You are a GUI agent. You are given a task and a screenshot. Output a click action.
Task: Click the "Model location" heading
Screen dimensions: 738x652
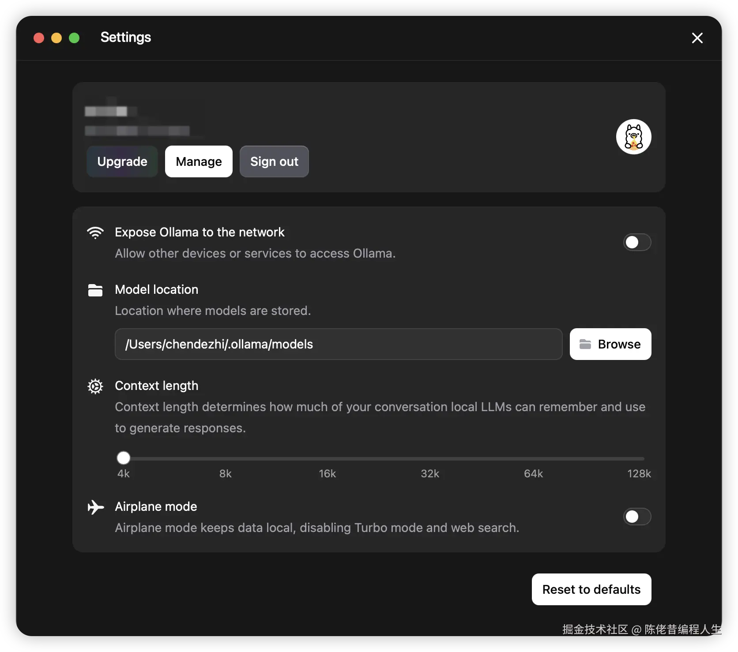coord(157,289)
